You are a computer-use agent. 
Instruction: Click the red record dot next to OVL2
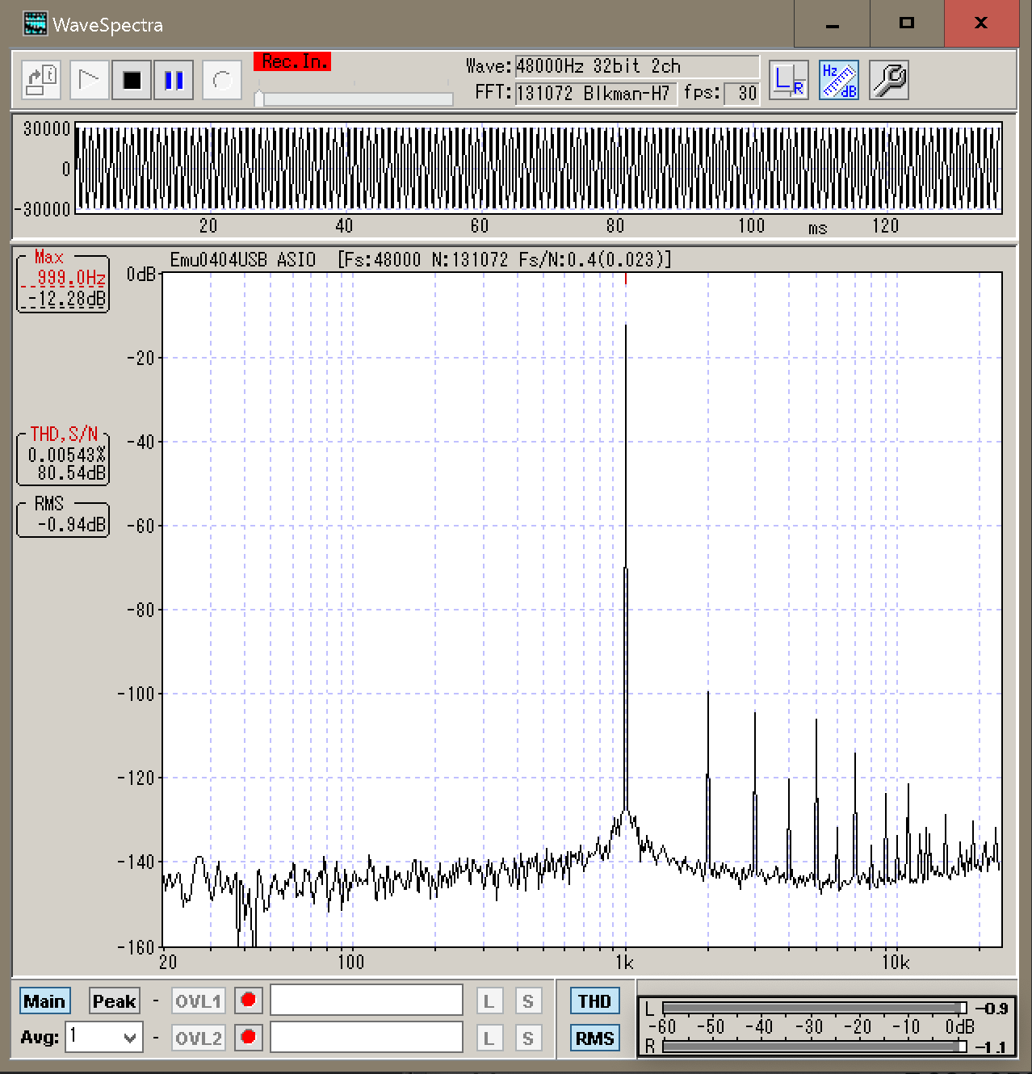249,1037
